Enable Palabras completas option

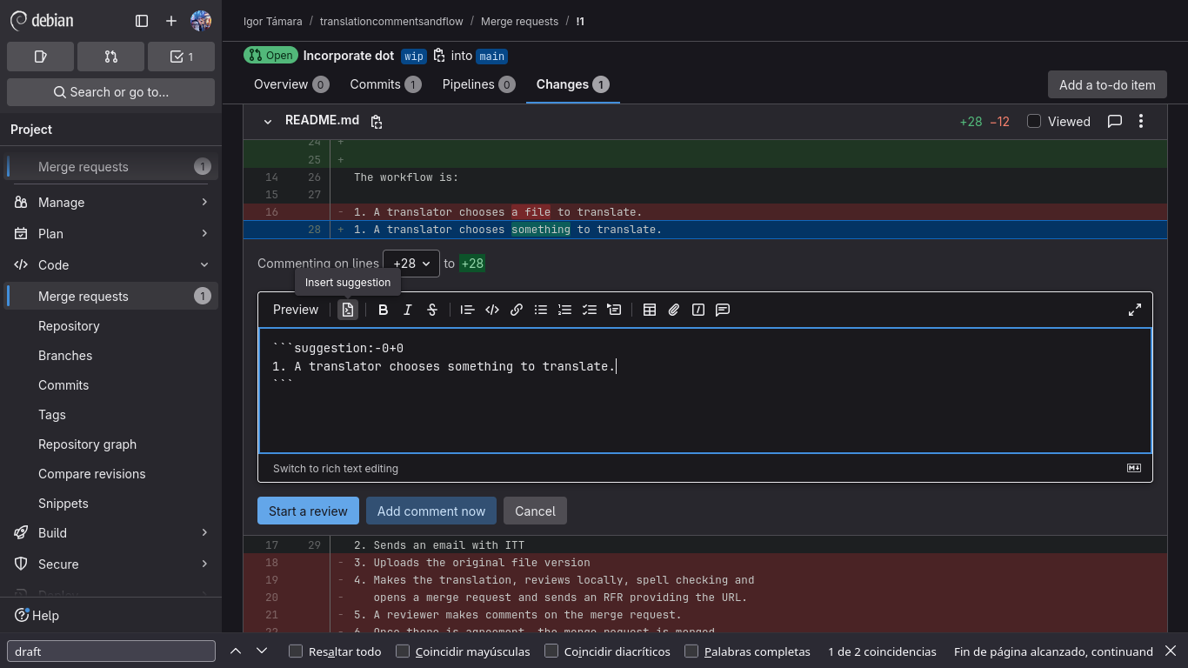[x=691, y=651]
